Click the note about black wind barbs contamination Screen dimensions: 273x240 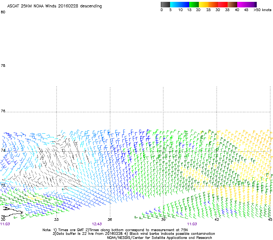[170, 234]
